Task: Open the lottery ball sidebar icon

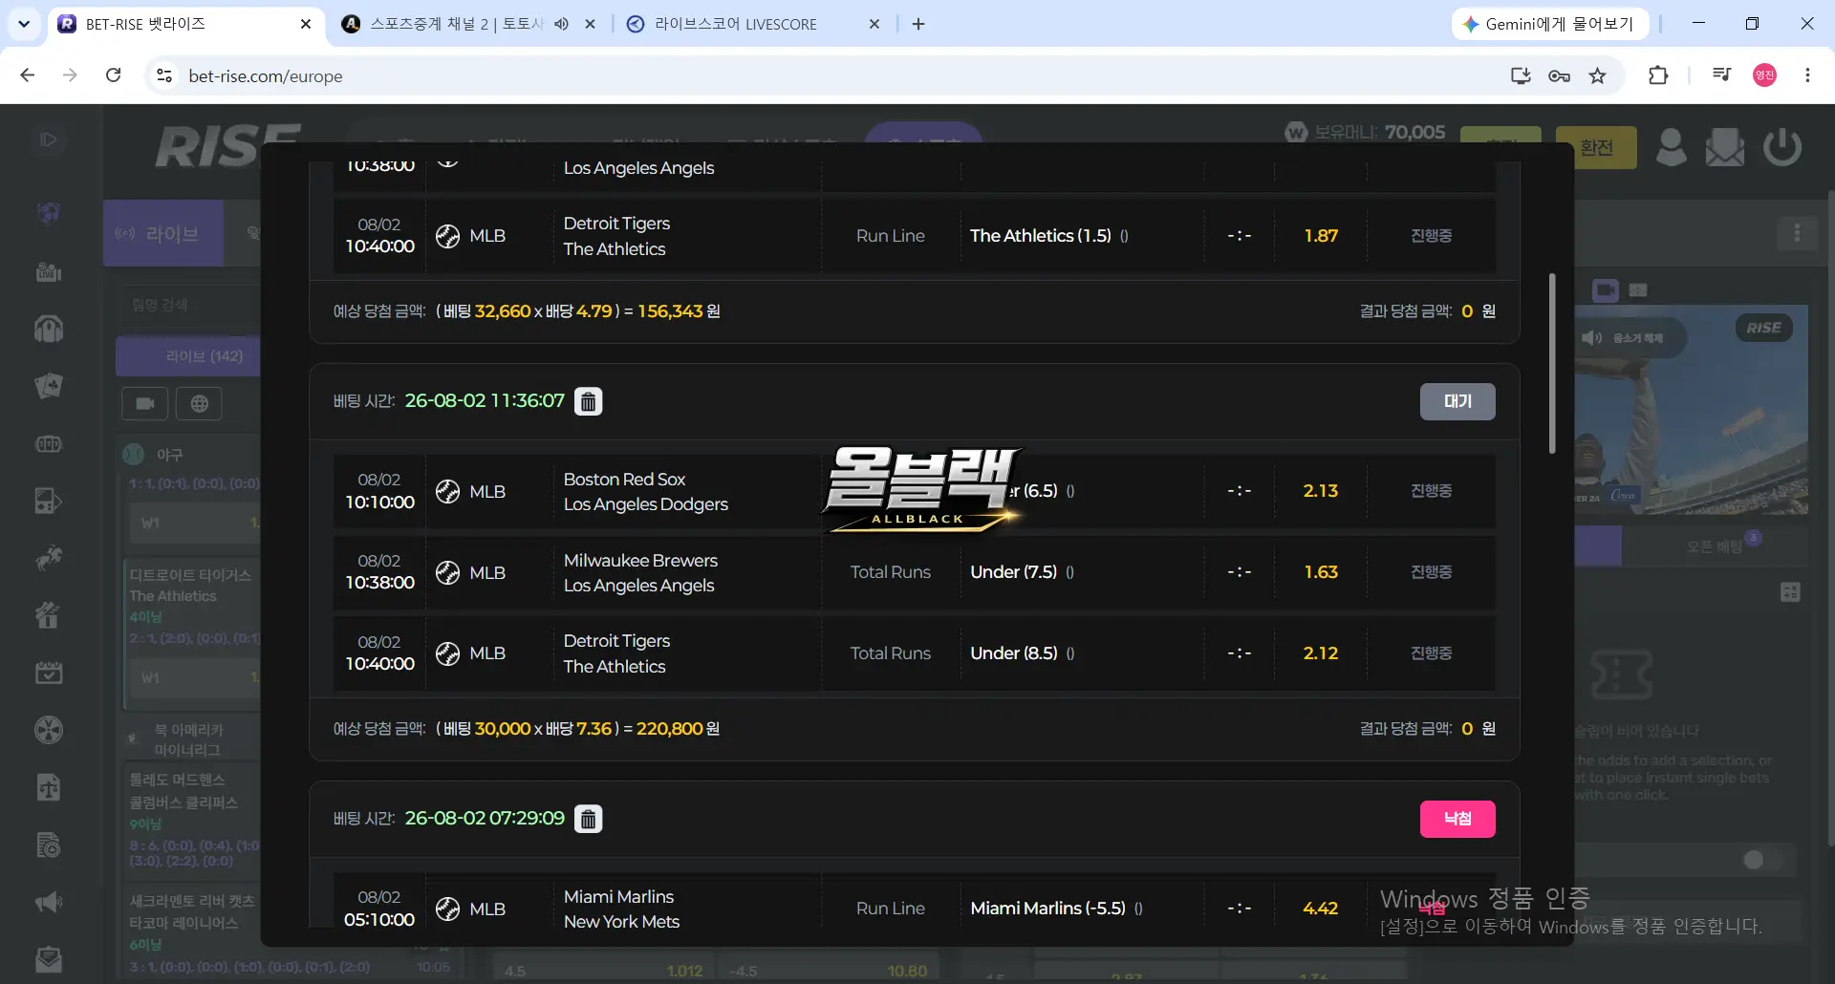Action: (49, 730)
